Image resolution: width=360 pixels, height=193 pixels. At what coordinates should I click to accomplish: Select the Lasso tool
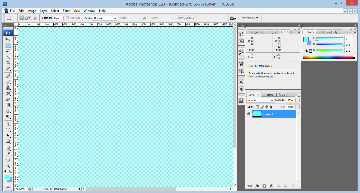coord(8,51)
